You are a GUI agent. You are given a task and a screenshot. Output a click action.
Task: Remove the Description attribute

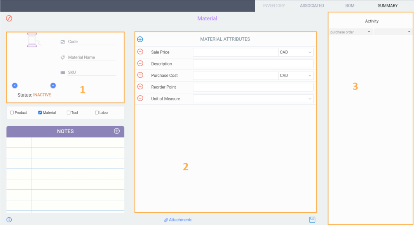[x=140, y=63]
